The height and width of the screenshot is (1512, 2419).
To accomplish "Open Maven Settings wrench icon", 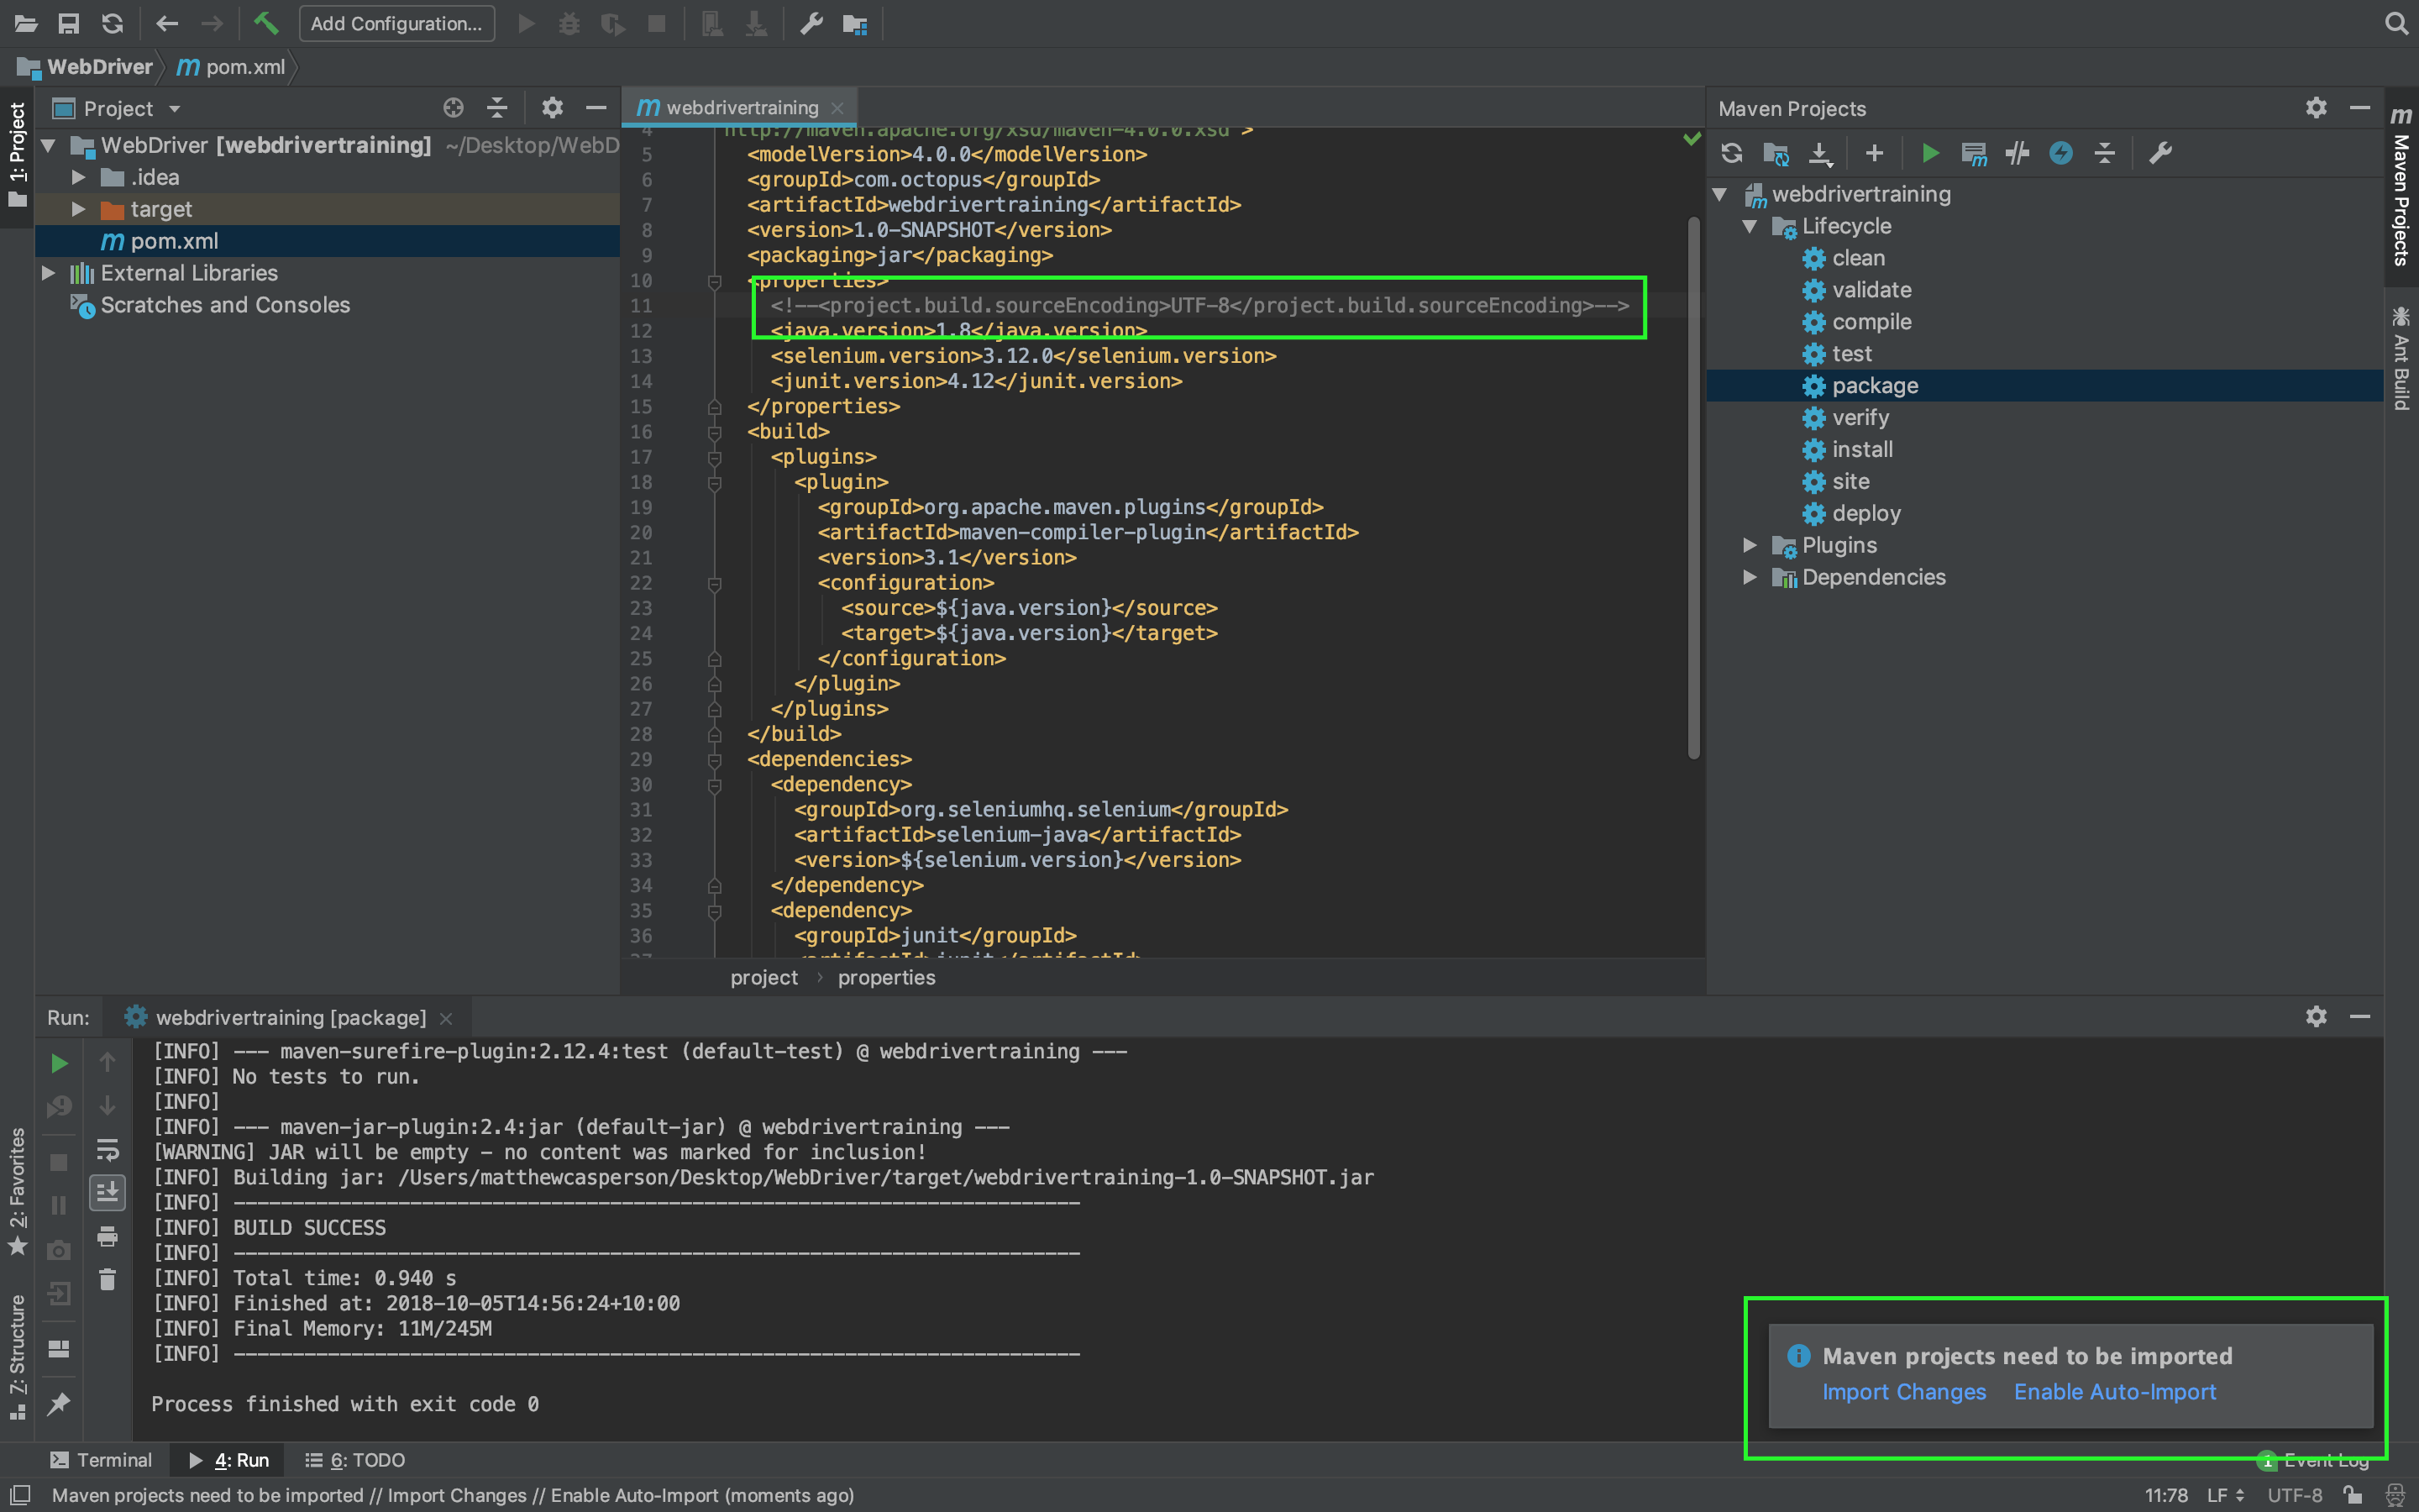I will coord(2160,153).
